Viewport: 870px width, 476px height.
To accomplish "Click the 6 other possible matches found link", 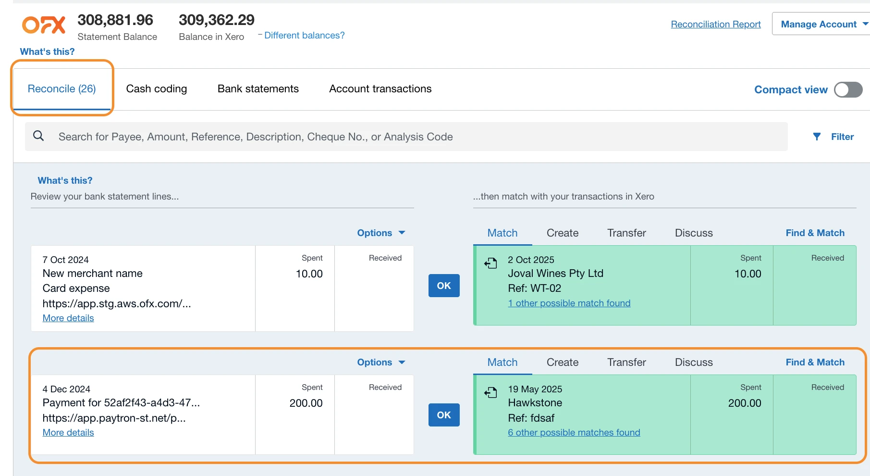I will pyautogui.click(x=574, y=432).
